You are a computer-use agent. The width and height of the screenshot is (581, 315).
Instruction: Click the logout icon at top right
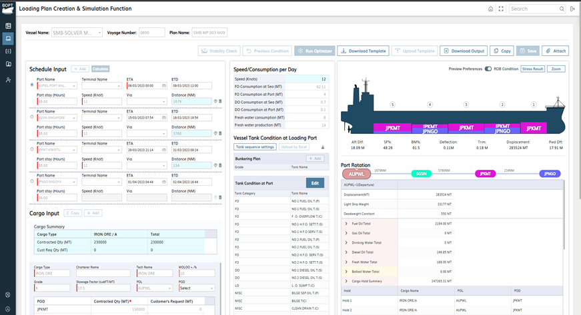(x=572, y=9)
